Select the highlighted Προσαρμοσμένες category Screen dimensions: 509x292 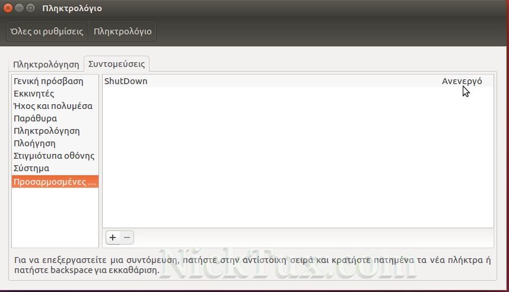click(55, 182)
